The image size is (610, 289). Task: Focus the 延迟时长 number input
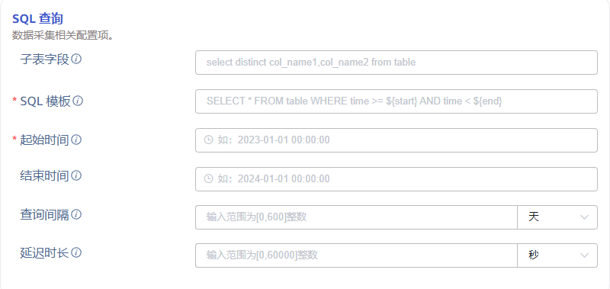[x=356, y=255]
